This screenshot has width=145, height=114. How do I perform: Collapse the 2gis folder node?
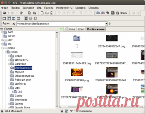pyautogui.click(x=9, y=88)
